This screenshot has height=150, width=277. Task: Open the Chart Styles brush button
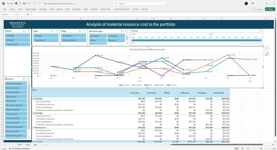tap(267, 54)
